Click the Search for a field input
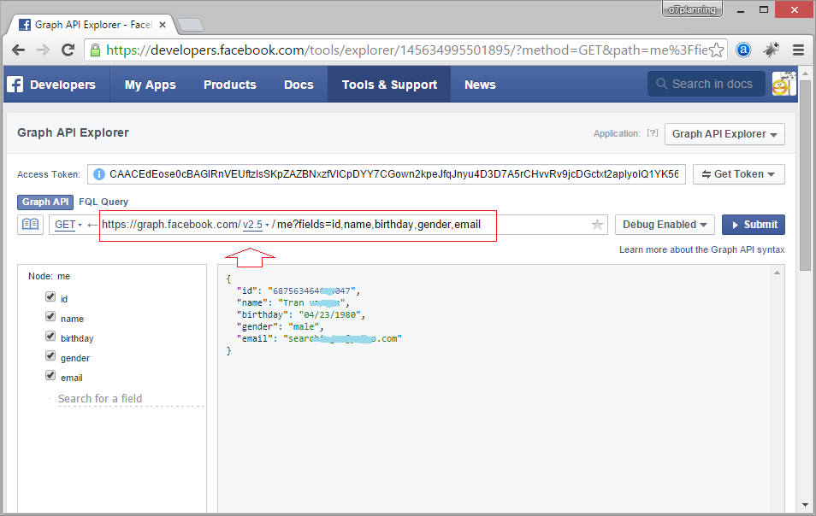This screenshot has width=816, height=516. 130,399
